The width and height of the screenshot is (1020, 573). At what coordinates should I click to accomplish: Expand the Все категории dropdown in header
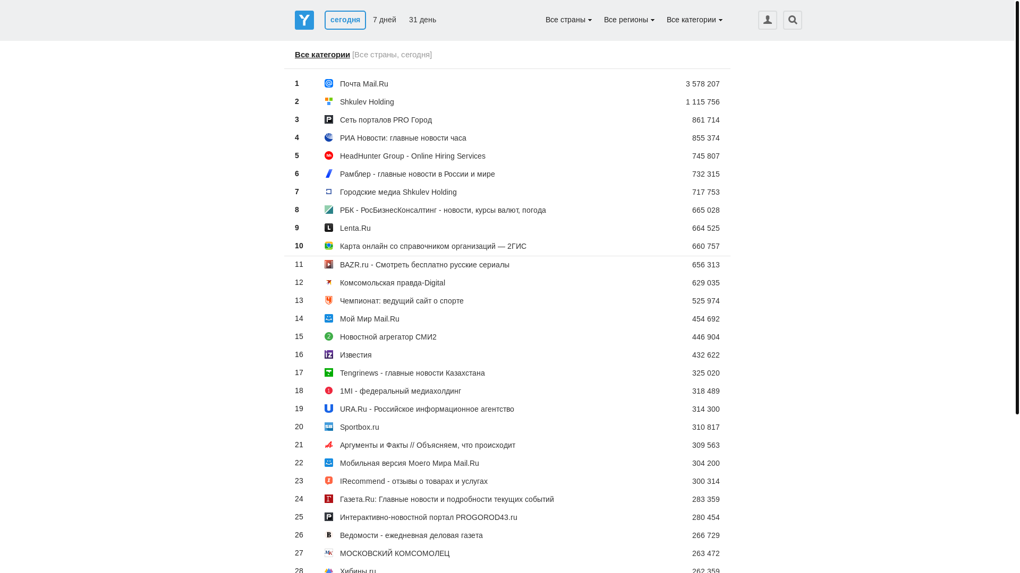coord(694,20)
